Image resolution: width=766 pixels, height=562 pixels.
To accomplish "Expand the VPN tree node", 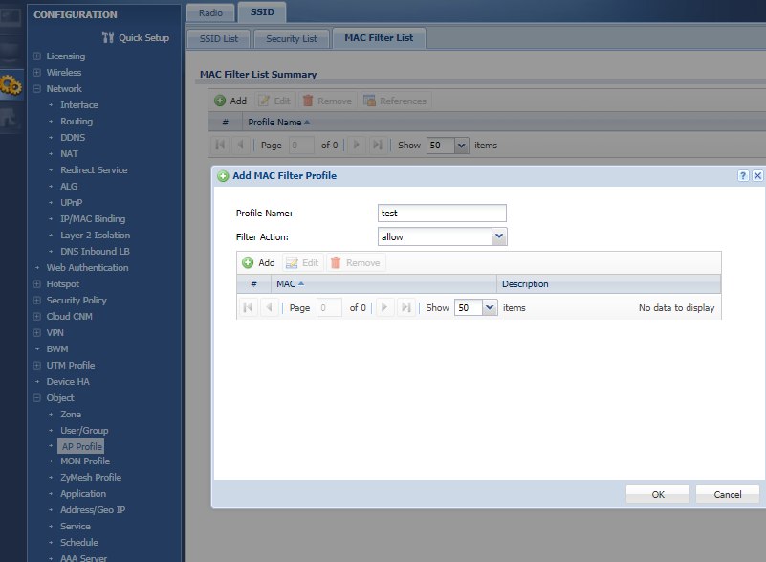I will click(36, 332).
